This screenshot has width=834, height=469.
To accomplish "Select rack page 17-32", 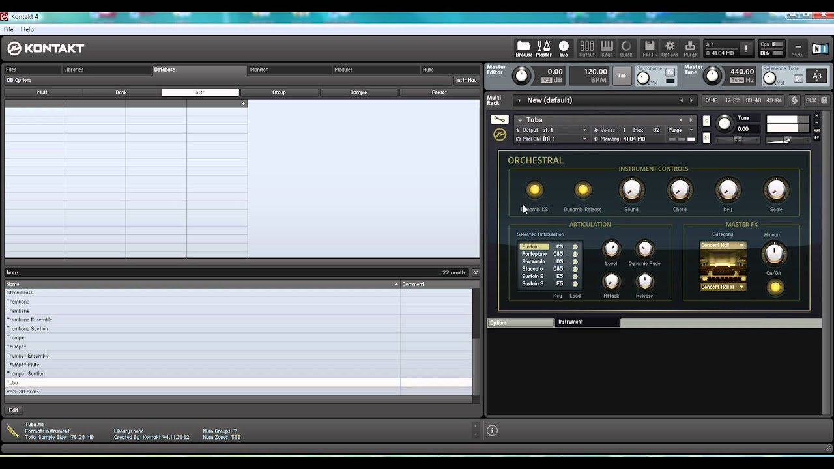I will pos(732,100).
